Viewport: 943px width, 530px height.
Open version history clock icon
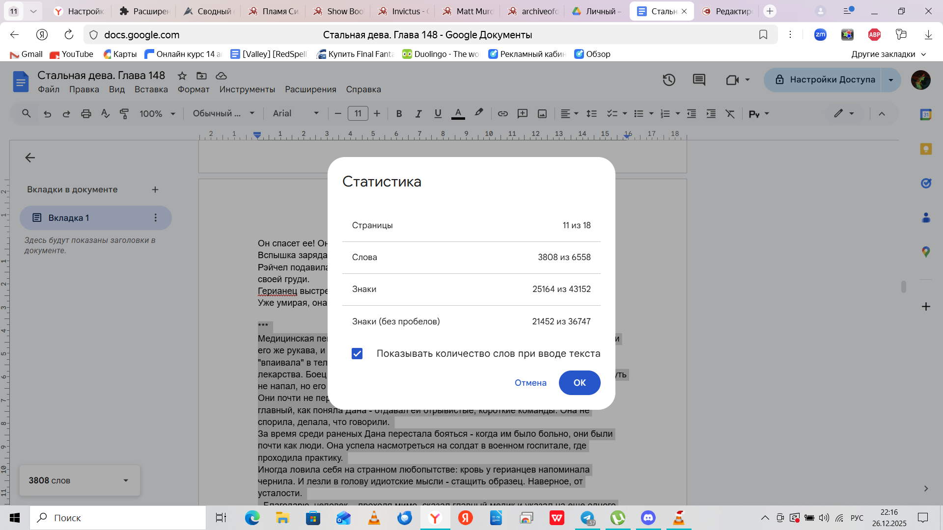(669, 80)
